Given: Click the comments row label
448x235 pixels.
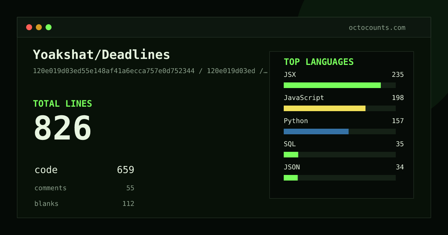Looking at the screenshot, I should tap(50, 188).
